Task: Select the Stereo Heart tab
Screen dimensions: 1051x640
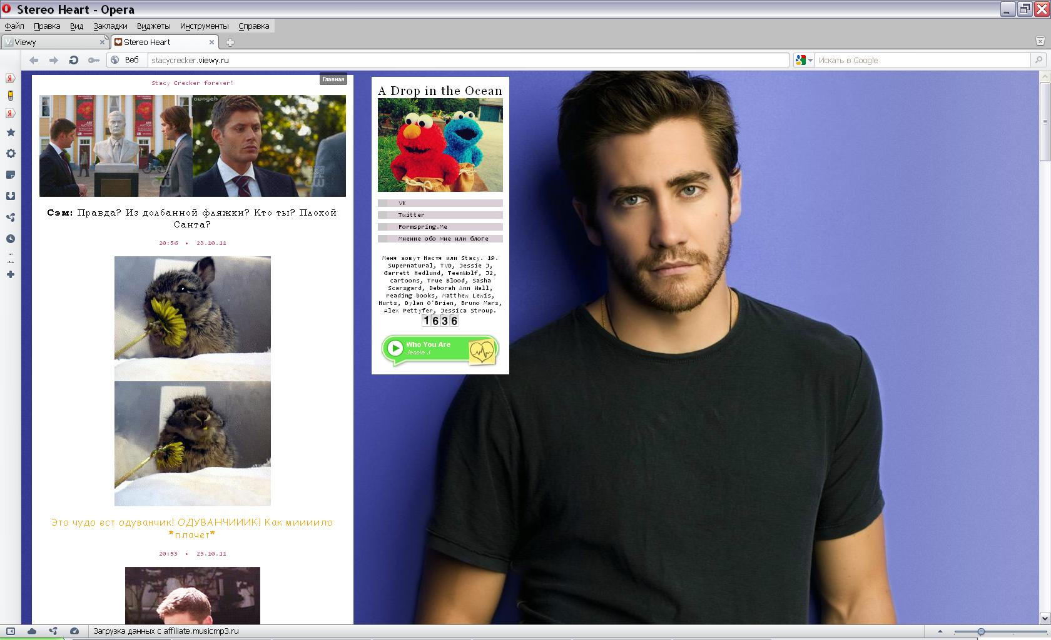Action: [x=165, y=42]
